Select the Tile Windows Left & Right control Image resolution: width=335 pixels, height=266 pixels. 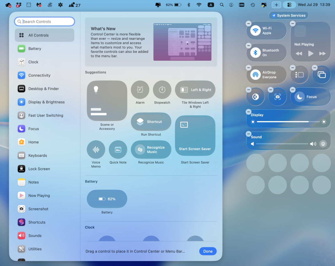click(195, 90)
